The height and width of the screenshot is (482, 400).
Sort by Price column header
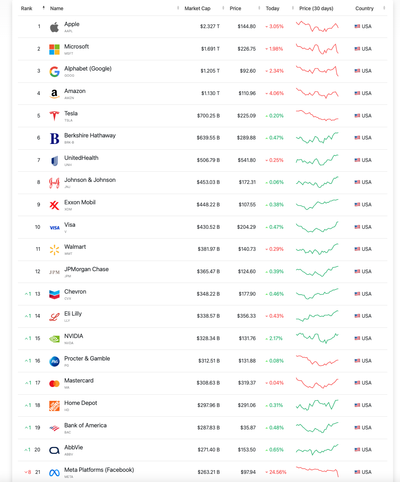point(236,9)
